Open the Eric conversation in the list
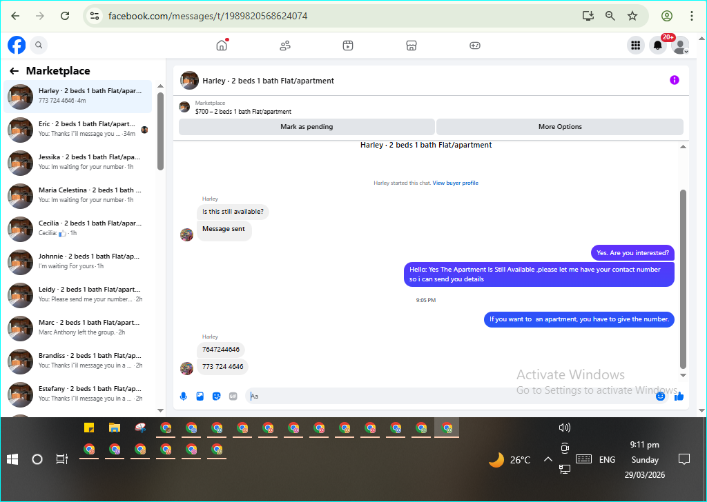This screenshot has width=707, height=502. [77, 130]
